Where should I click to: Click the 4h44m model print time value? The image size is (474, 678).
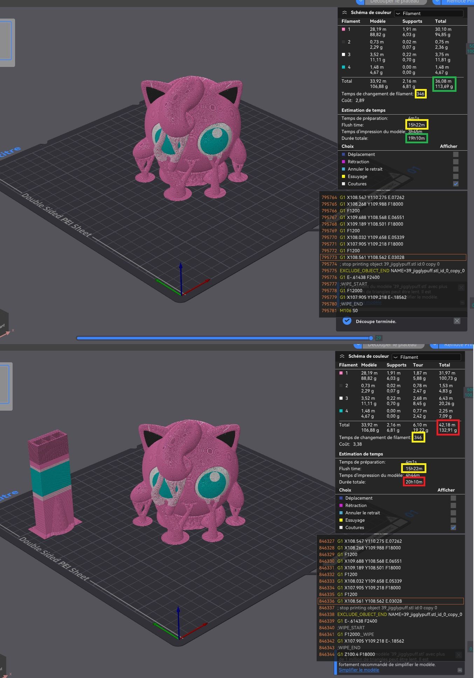click(x=413, y=475)
